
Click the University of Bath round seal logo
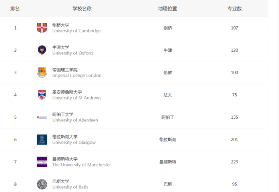42,184
